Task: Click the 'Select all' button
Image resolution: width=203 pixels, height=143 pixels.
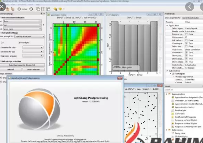Action: click(x=10, y=70)
